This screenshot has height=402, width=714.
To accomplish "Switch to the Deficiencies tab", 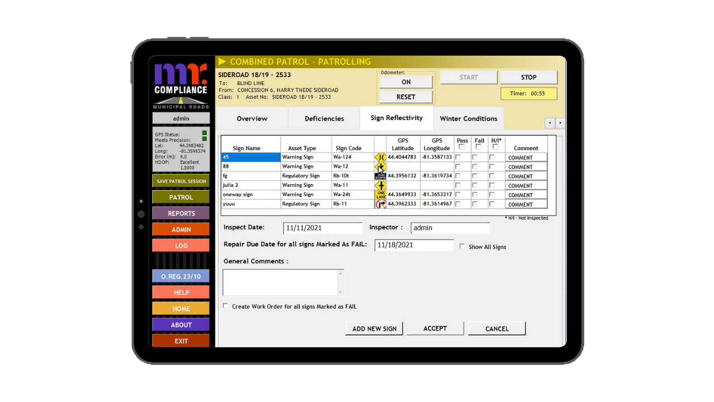I will (324, 118).
